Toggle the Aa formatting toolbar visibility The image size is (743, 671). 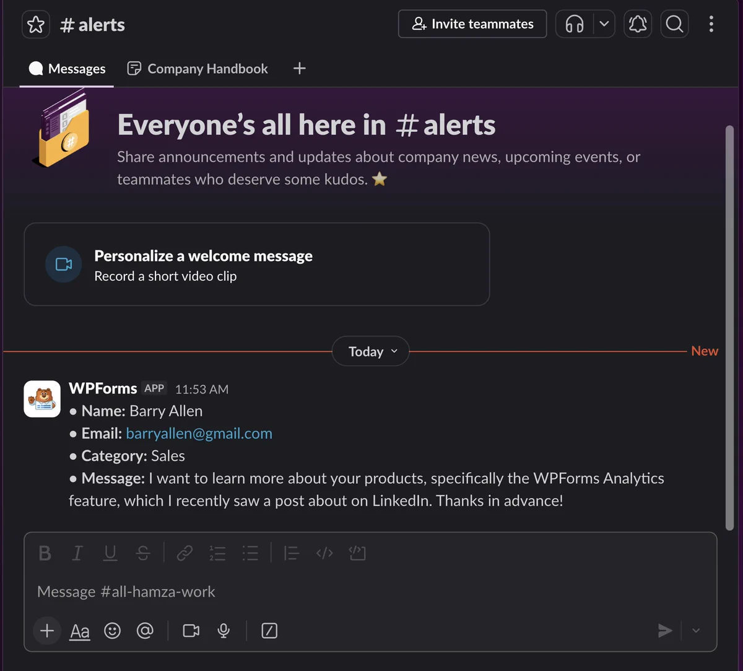(80, 631)
